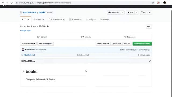Viewport: 172px width, 97px height.
Task: Open the Unwatch dropdown
Action: click(x=114, y=12)
